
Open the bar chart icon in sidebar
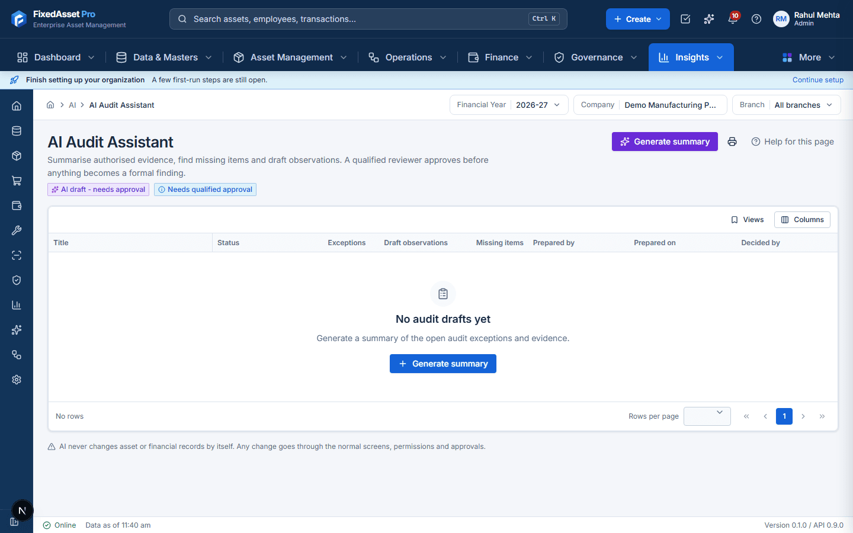point(17,305)
